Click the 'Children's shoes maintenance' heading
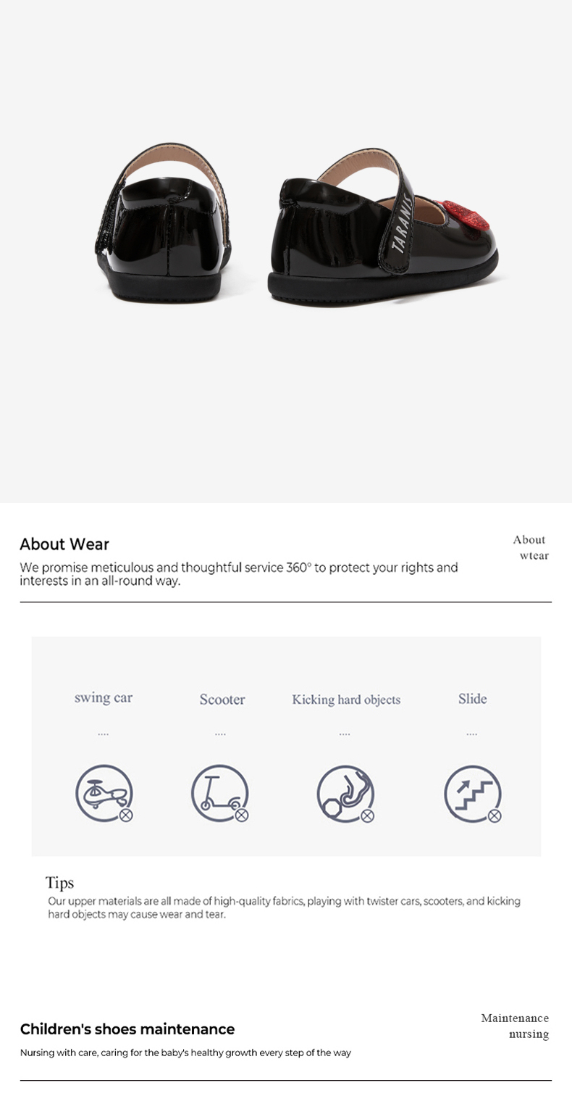Viewport: 572px width, 1104px height. pos(127,1029)
